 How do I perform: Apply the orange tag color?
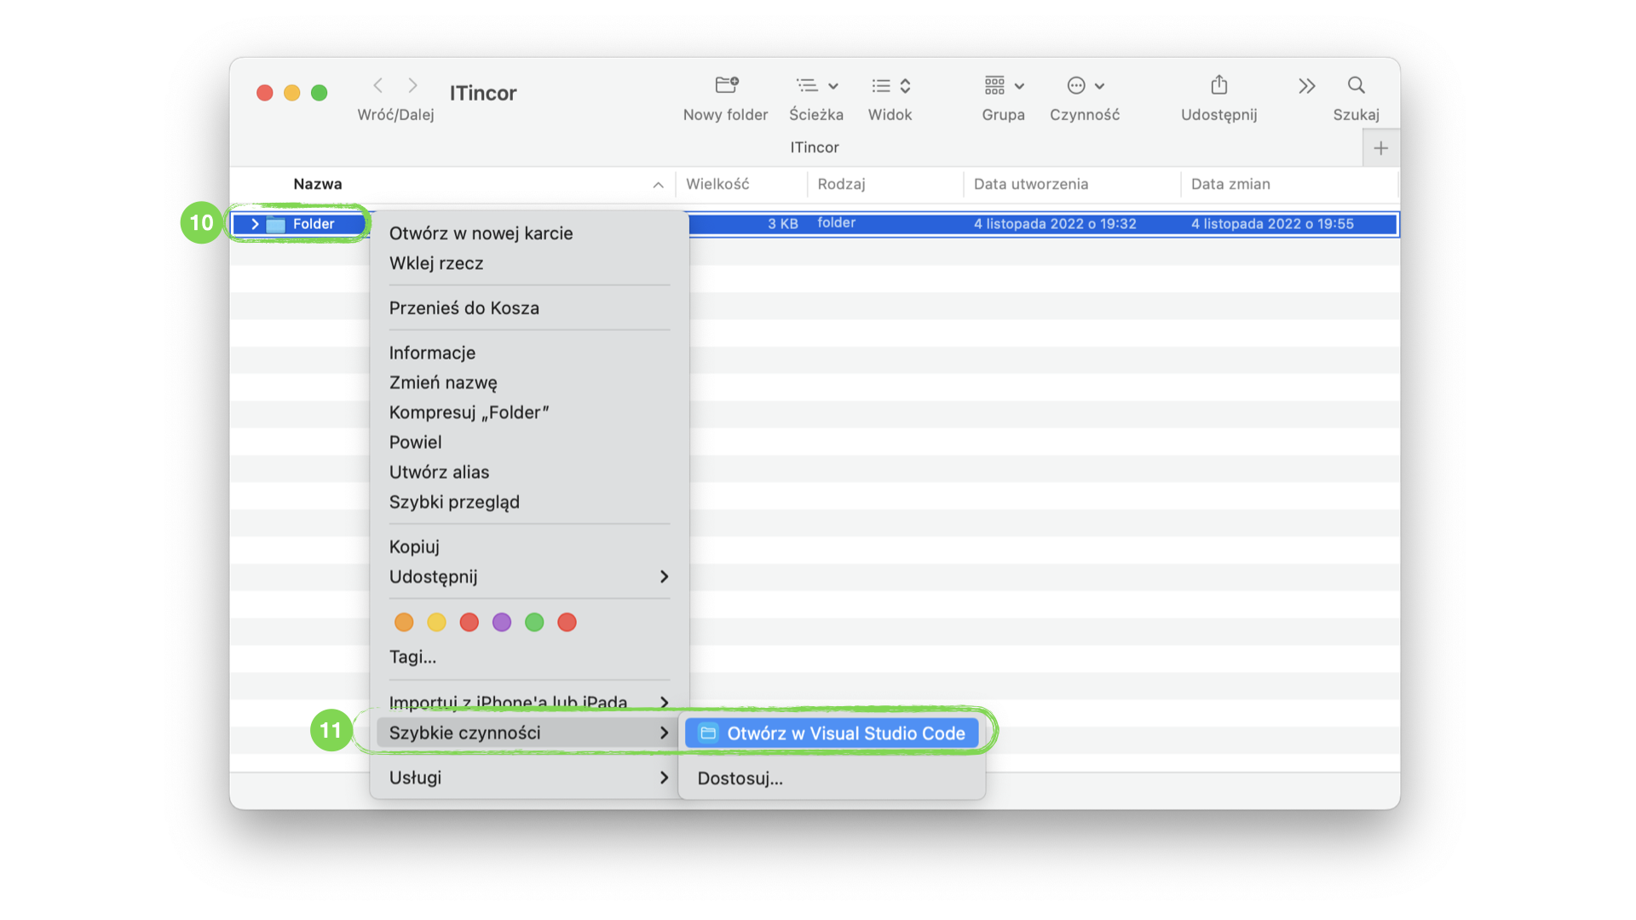pos(404,623)
